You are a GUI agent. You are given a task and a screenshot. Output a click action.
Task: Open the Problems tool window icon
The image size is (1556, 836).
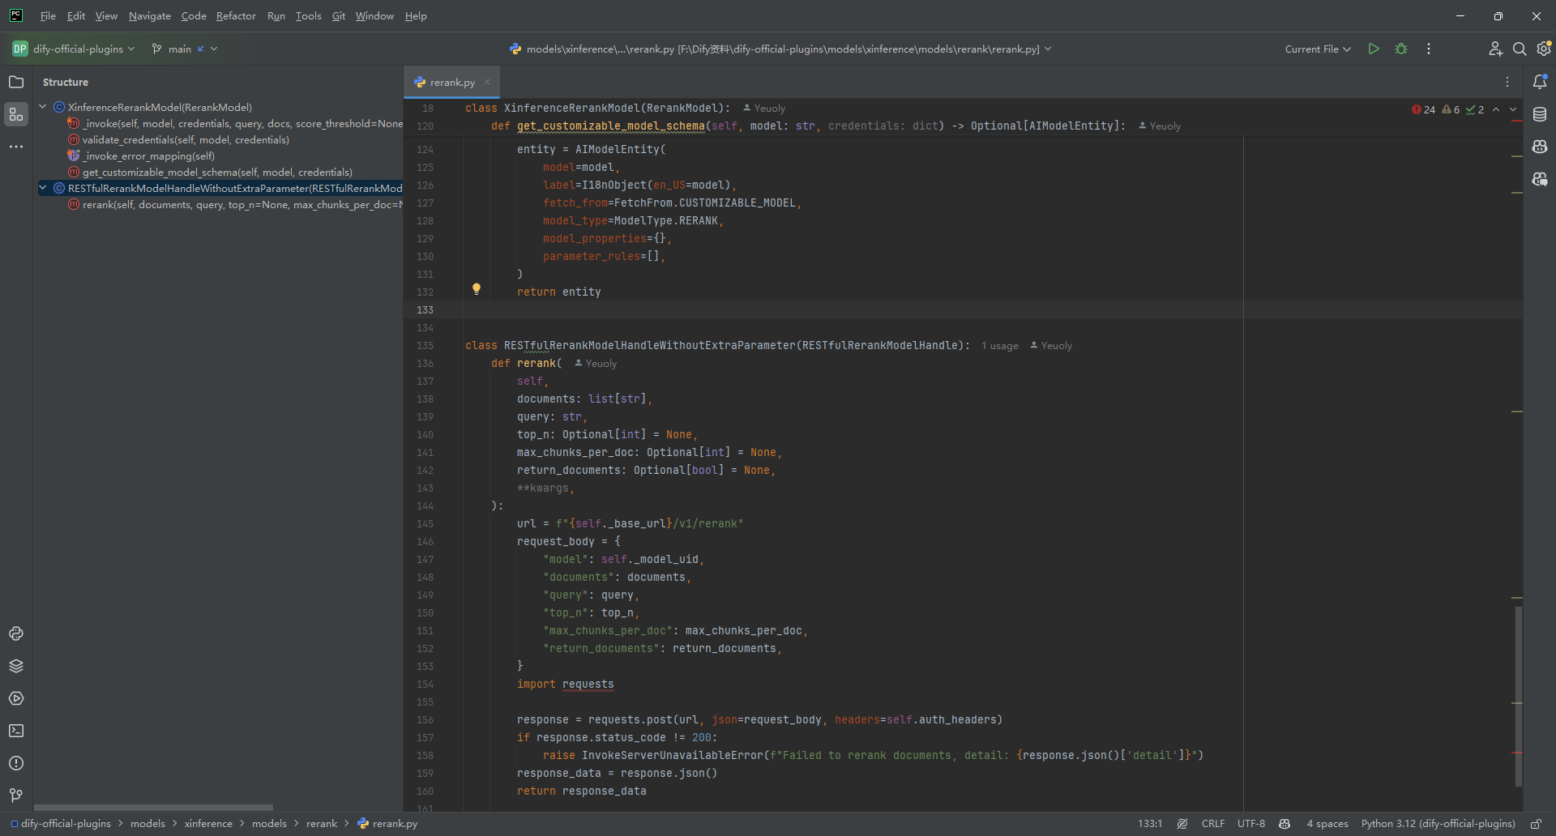click(16, 763)
